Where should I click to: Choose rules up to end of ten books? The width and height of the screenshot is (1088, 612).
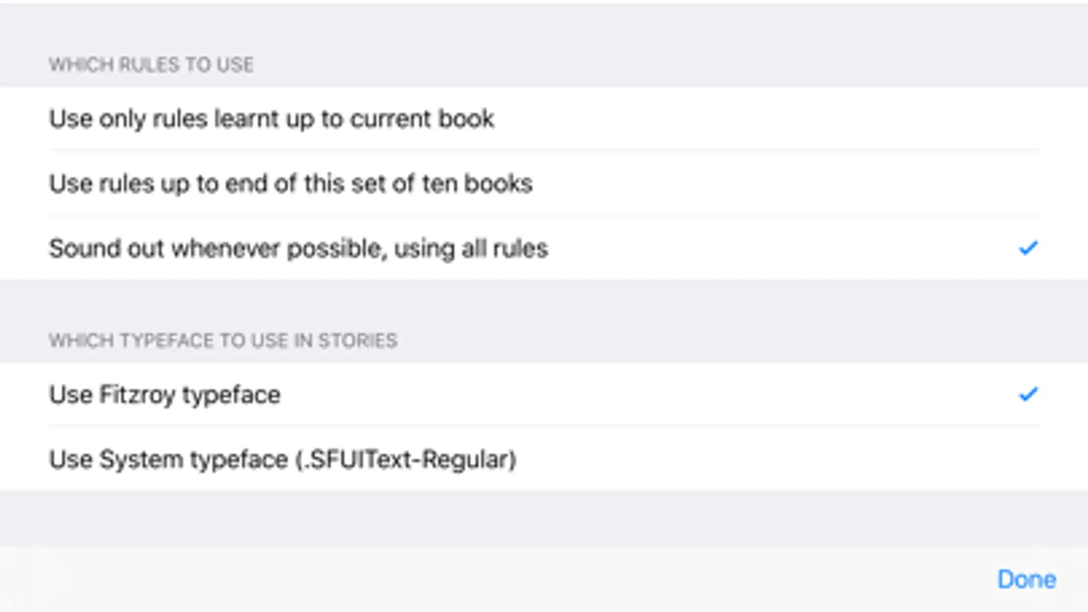[x=291, y=184]
